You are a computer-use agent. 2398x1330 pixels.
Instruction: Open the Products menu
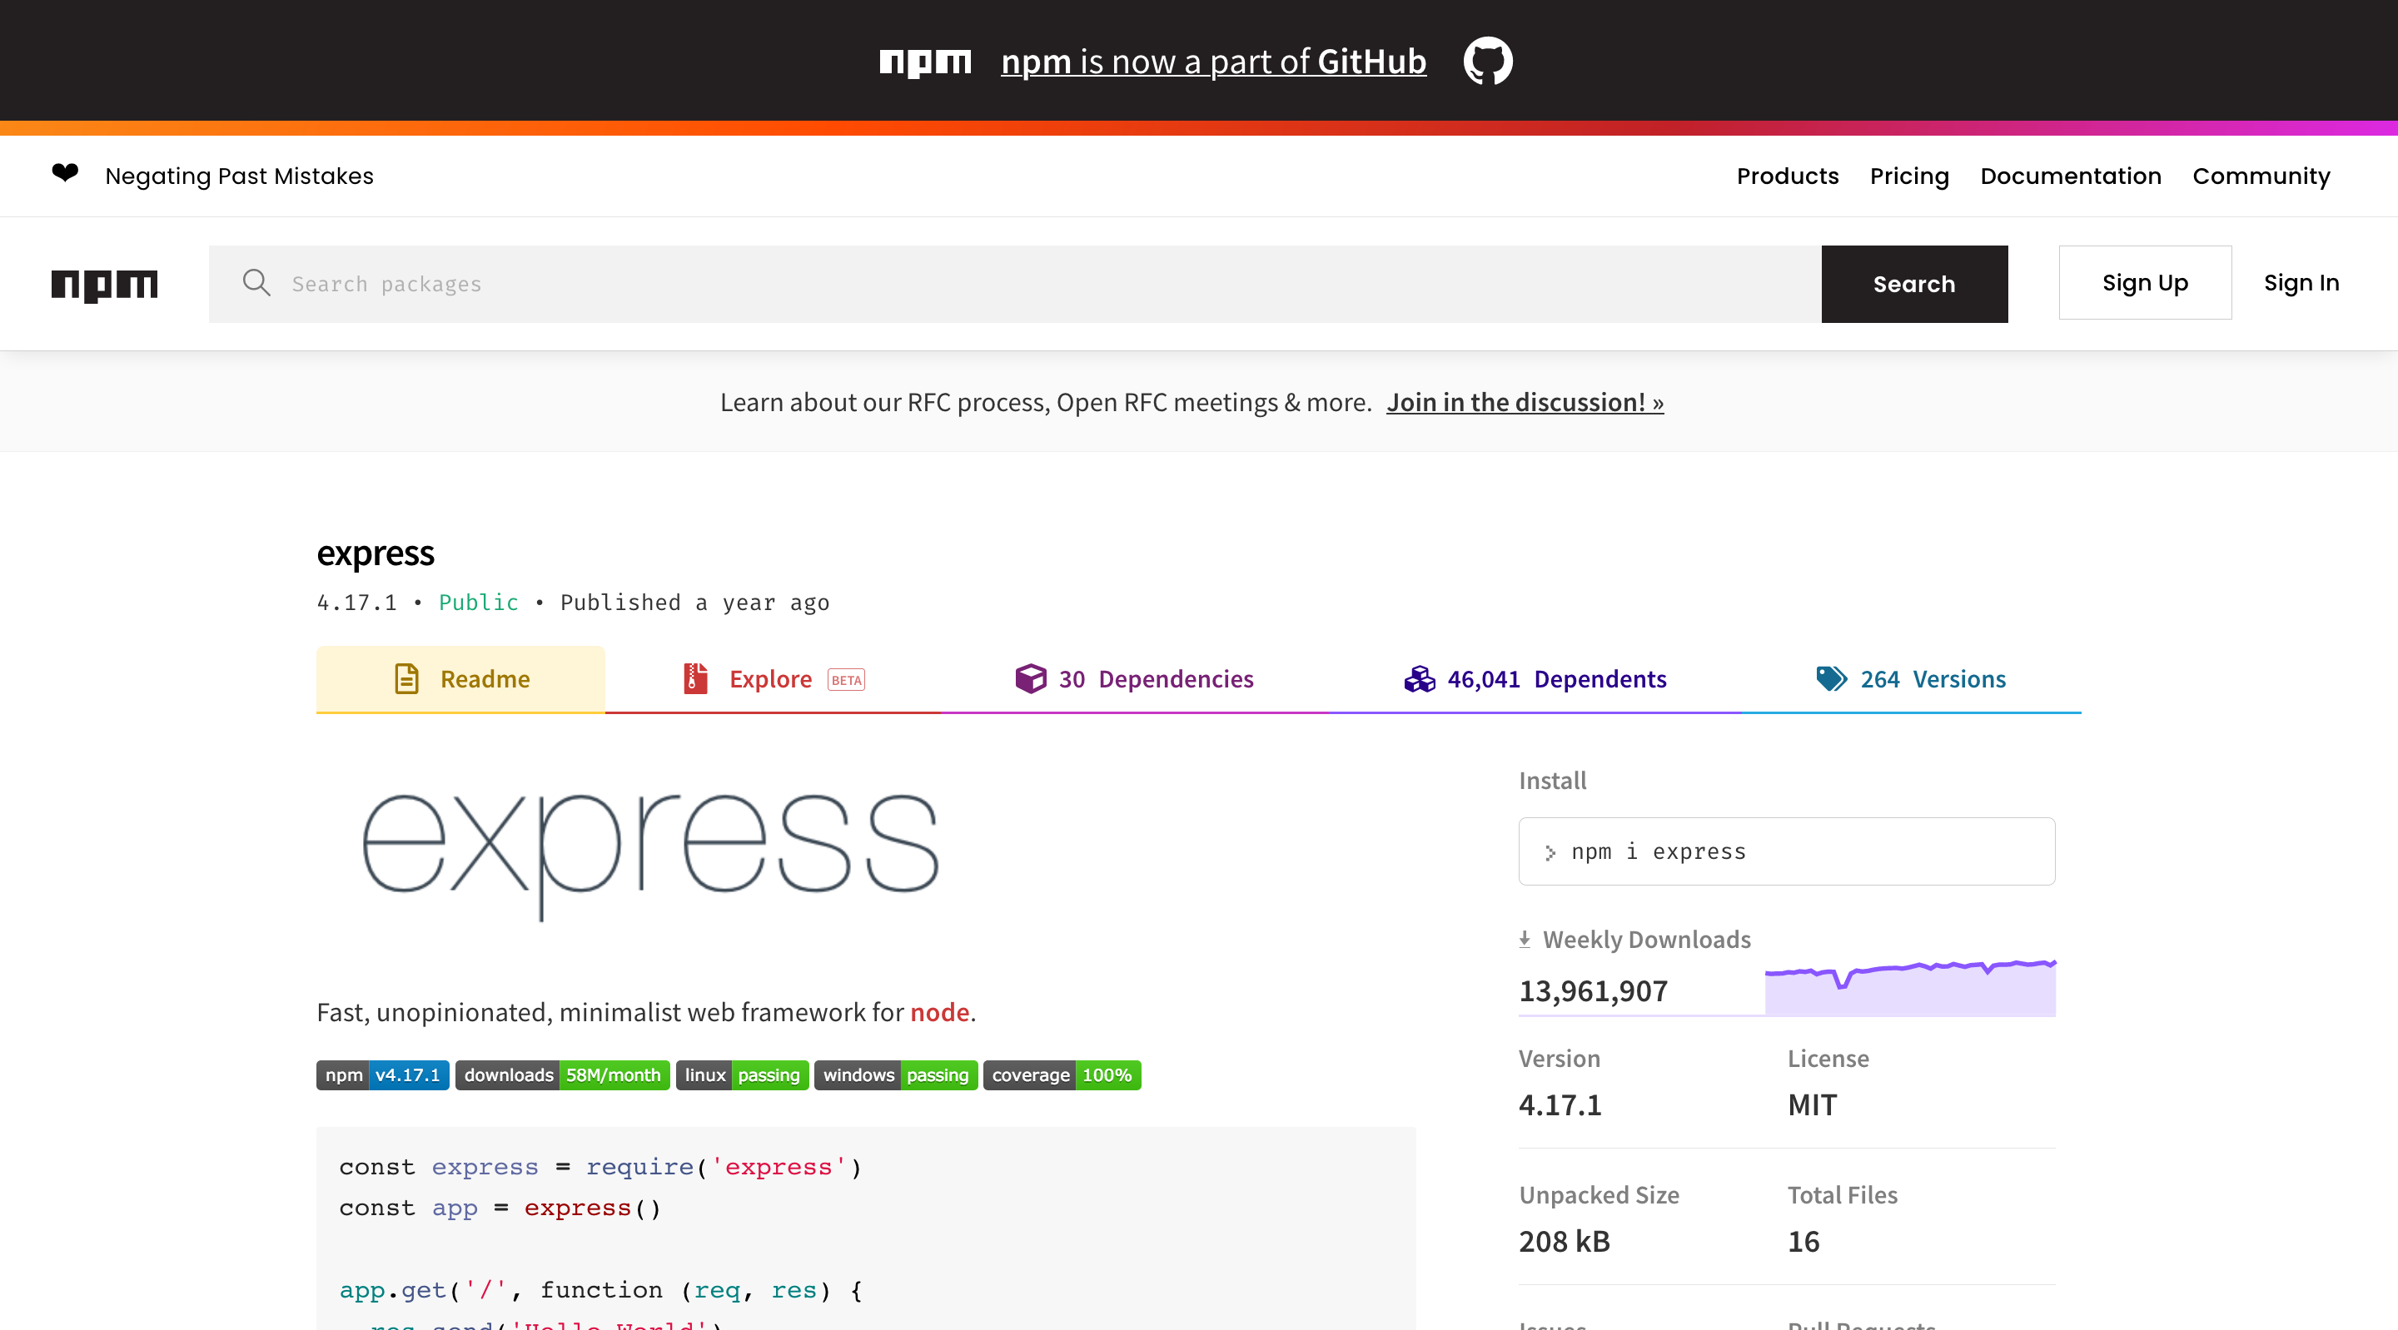1788,176
